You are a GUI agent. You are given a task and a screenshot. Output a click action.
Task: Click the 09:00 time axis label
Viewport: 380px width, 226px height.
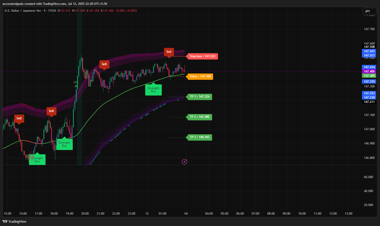tap(287, 214)
